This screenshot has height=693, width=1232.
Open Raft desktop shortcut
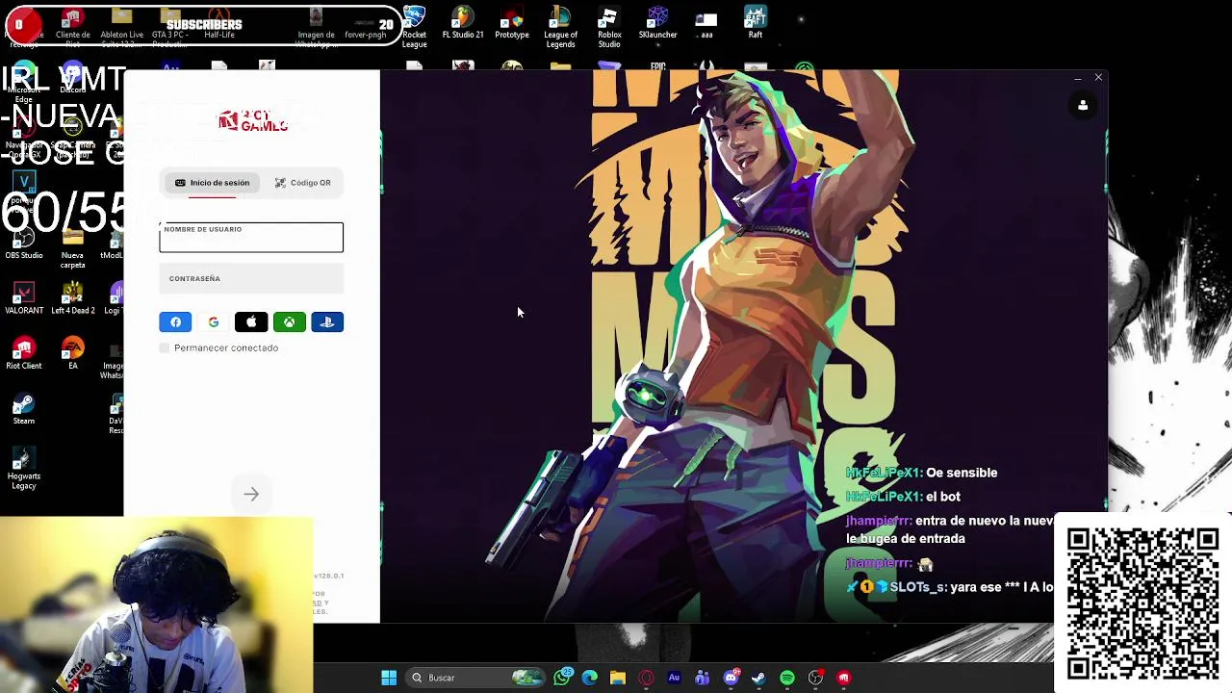tap(756, 23)
